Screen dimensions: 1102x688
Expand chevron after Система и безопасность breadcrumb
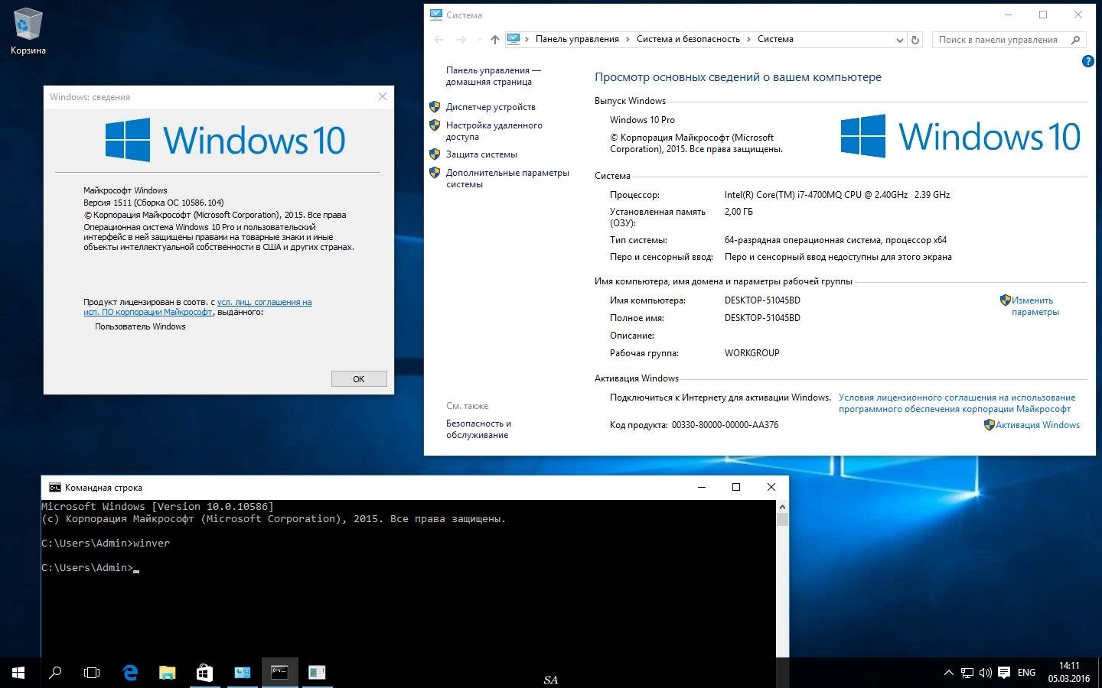[749, 39]
